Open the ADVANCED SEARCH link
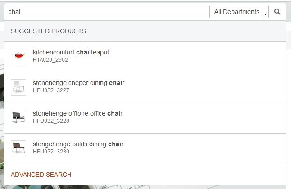This screenshot has width=291, height=189. coord(41,175)
